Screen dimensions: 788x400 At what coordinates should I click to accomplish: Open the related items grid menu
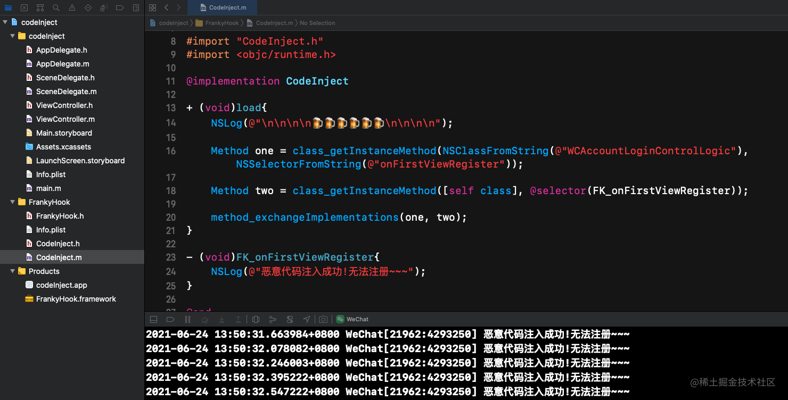tap(153, 7)
